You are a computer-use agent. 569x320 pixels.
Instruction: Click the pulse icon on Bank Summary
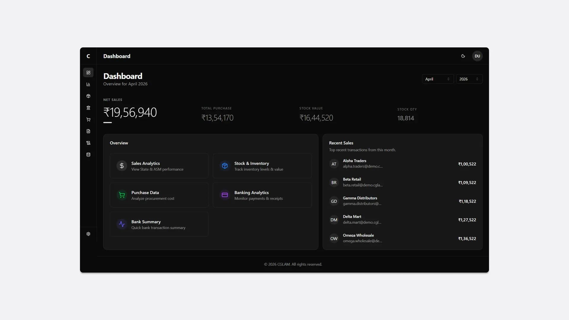122,224
